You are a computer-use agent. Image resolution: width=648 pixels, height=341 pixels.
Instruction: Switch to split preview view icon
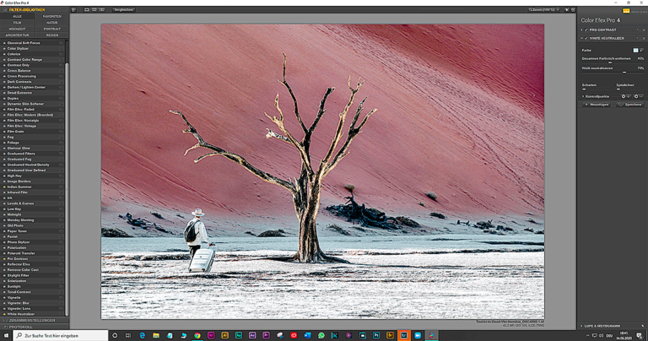[x=95, y=9]
